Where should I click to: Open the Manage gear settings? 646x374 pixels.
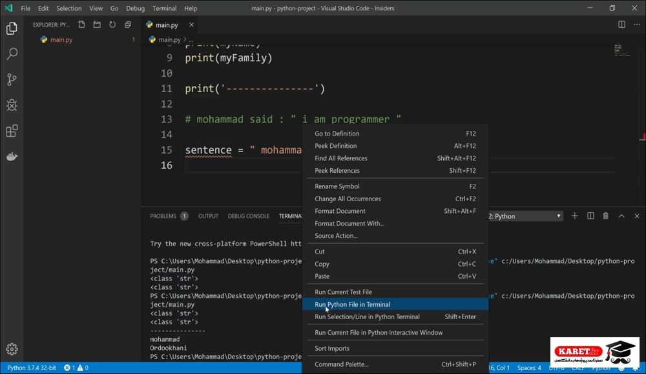point(12,349)
